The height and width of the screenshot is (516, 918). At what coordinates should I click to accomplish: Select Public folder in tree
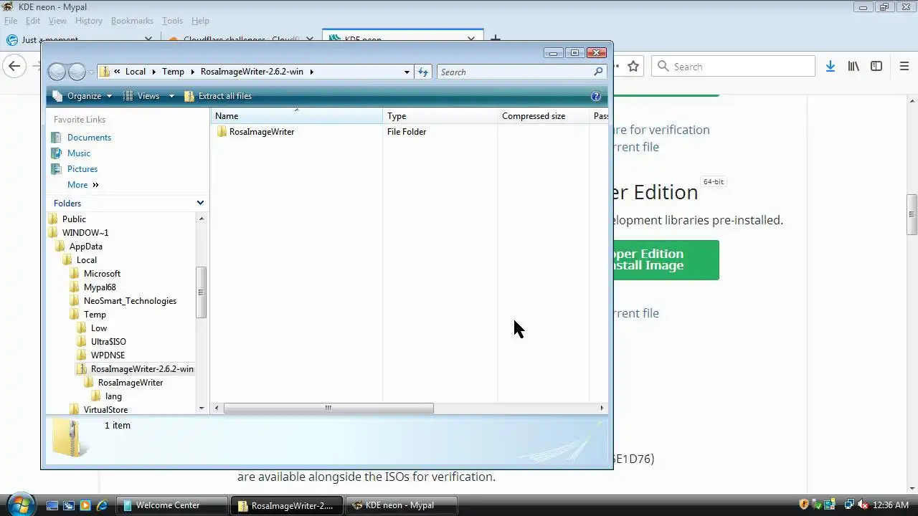74,219
